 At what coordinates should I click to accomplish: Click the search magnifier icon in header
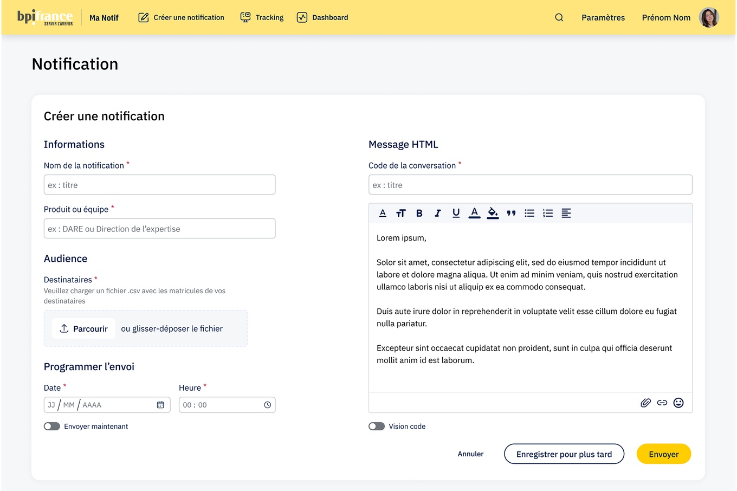pos(559,17)
